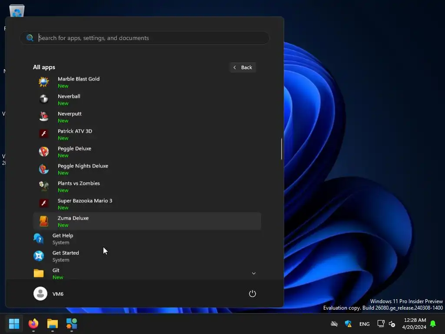
Task: Click the VM6 user avatar
Action: tap(40, 294)
